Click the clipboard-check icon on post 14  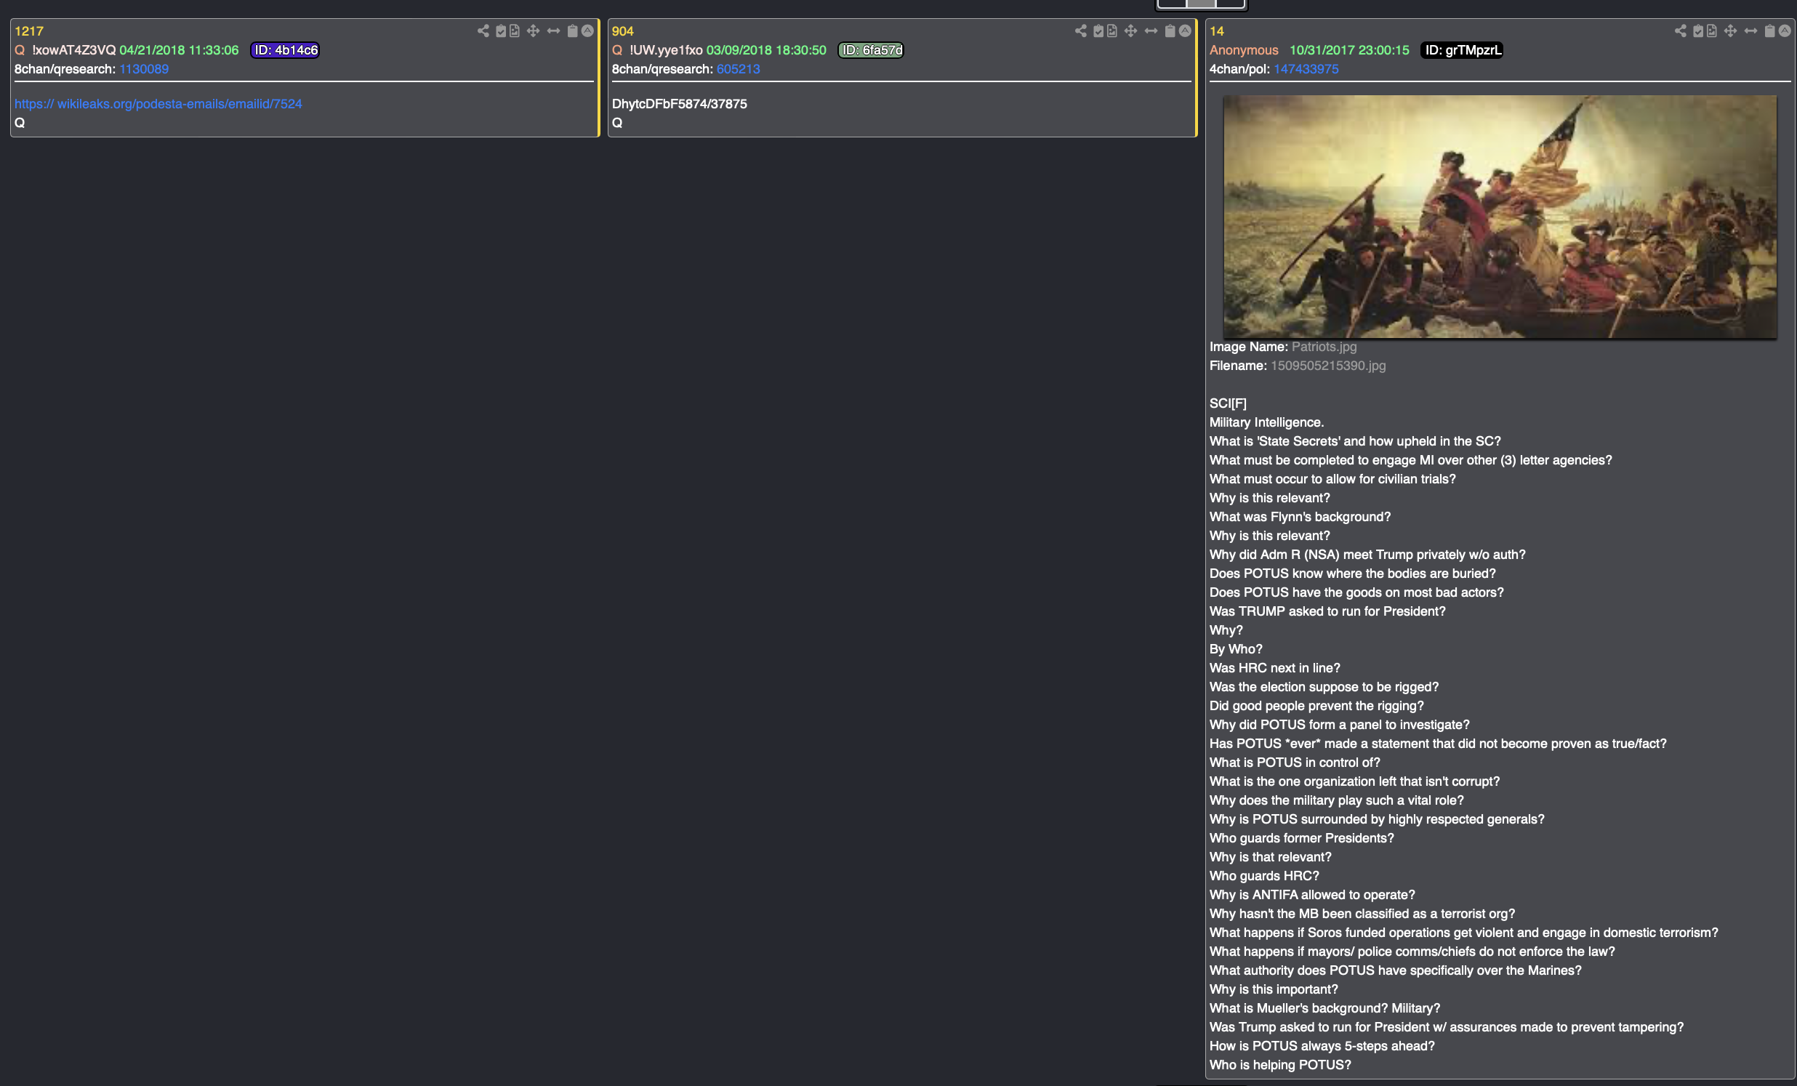[1698, 31]
